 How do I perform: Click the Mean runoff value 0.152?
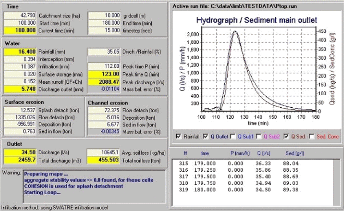[x=20, y=82]
